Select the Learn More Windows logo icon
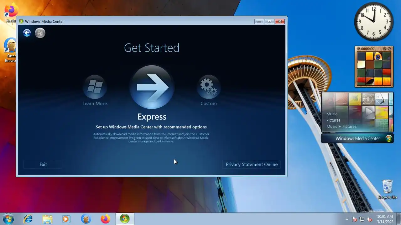Viewport: 401px width, 225px height. pyautogui.click(x=95, y=87)
